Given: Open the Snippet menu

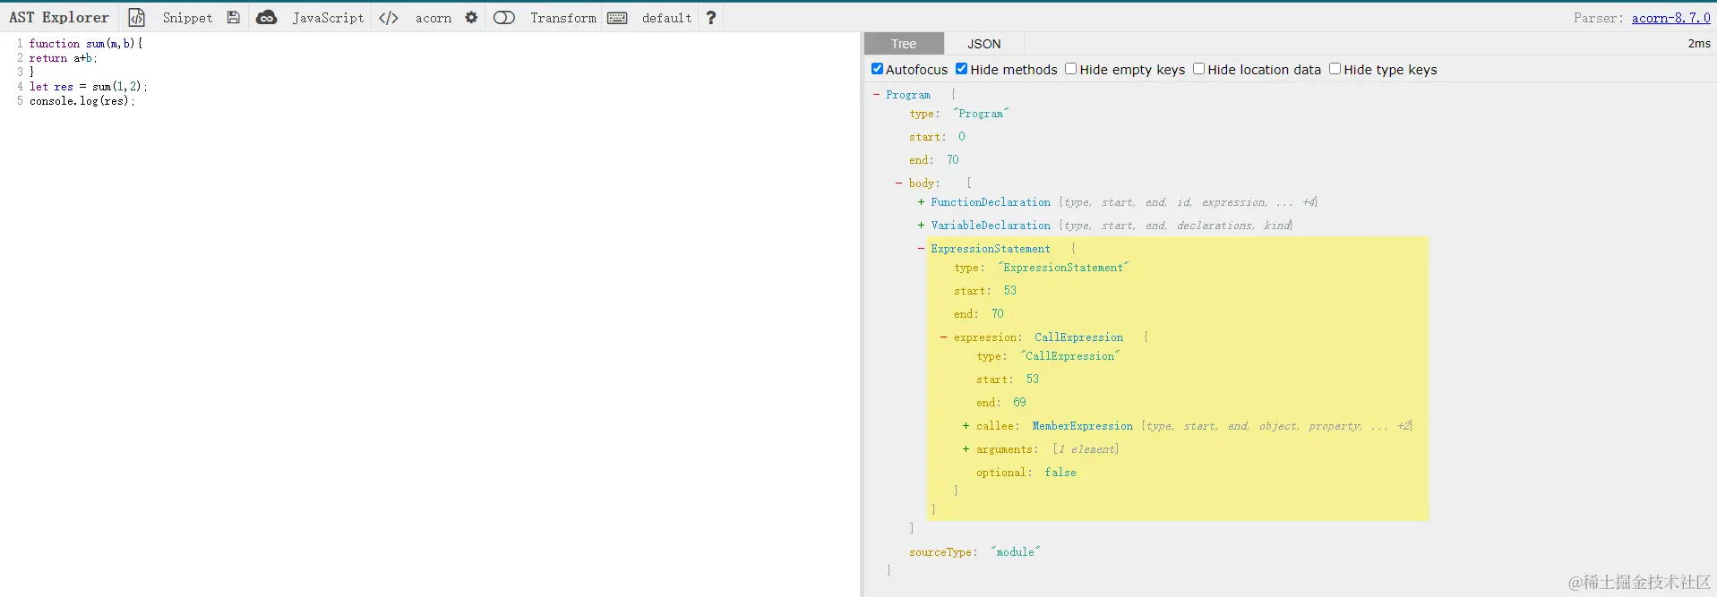Looking at the screenshot, I should [187, 17].
